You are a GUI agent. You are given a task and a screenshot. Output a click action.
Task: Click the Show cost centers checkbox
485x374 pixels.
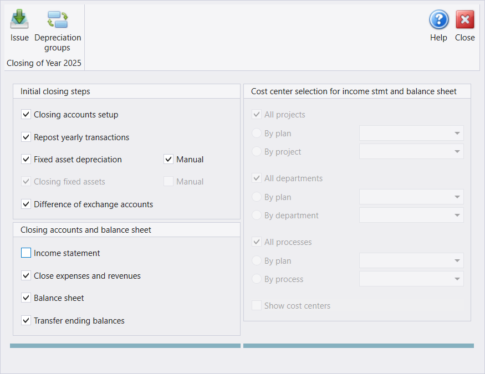257,305
